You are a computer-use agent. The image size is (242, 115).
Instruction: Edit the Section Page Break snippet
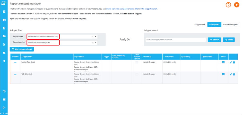231,62
